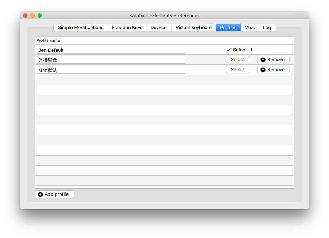Image resolution: width=329 pixels, height=238 pixels.
Task: Edit the Ben Default profile name field
Action: click(x=111, y=50)
